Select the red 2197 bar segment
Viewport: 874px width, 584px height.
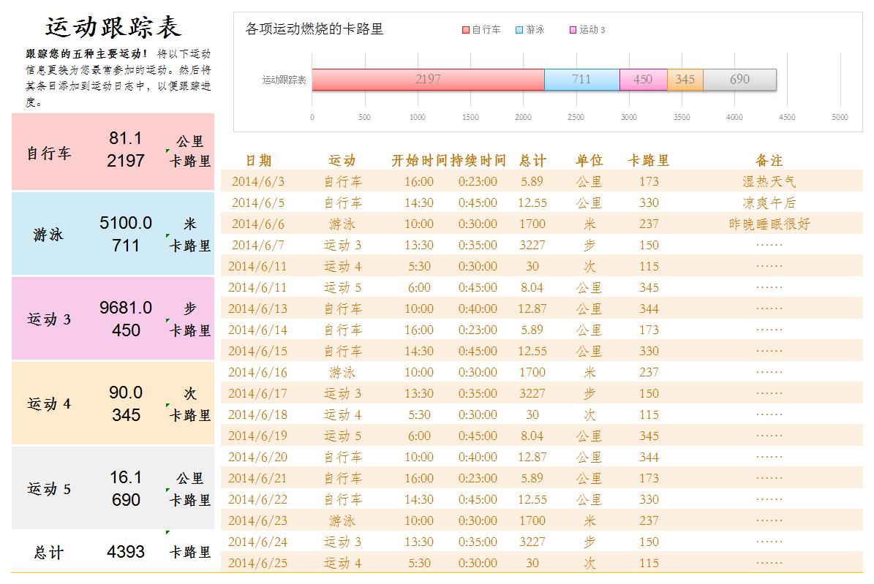pyautogui.click(x=428, y=80)
